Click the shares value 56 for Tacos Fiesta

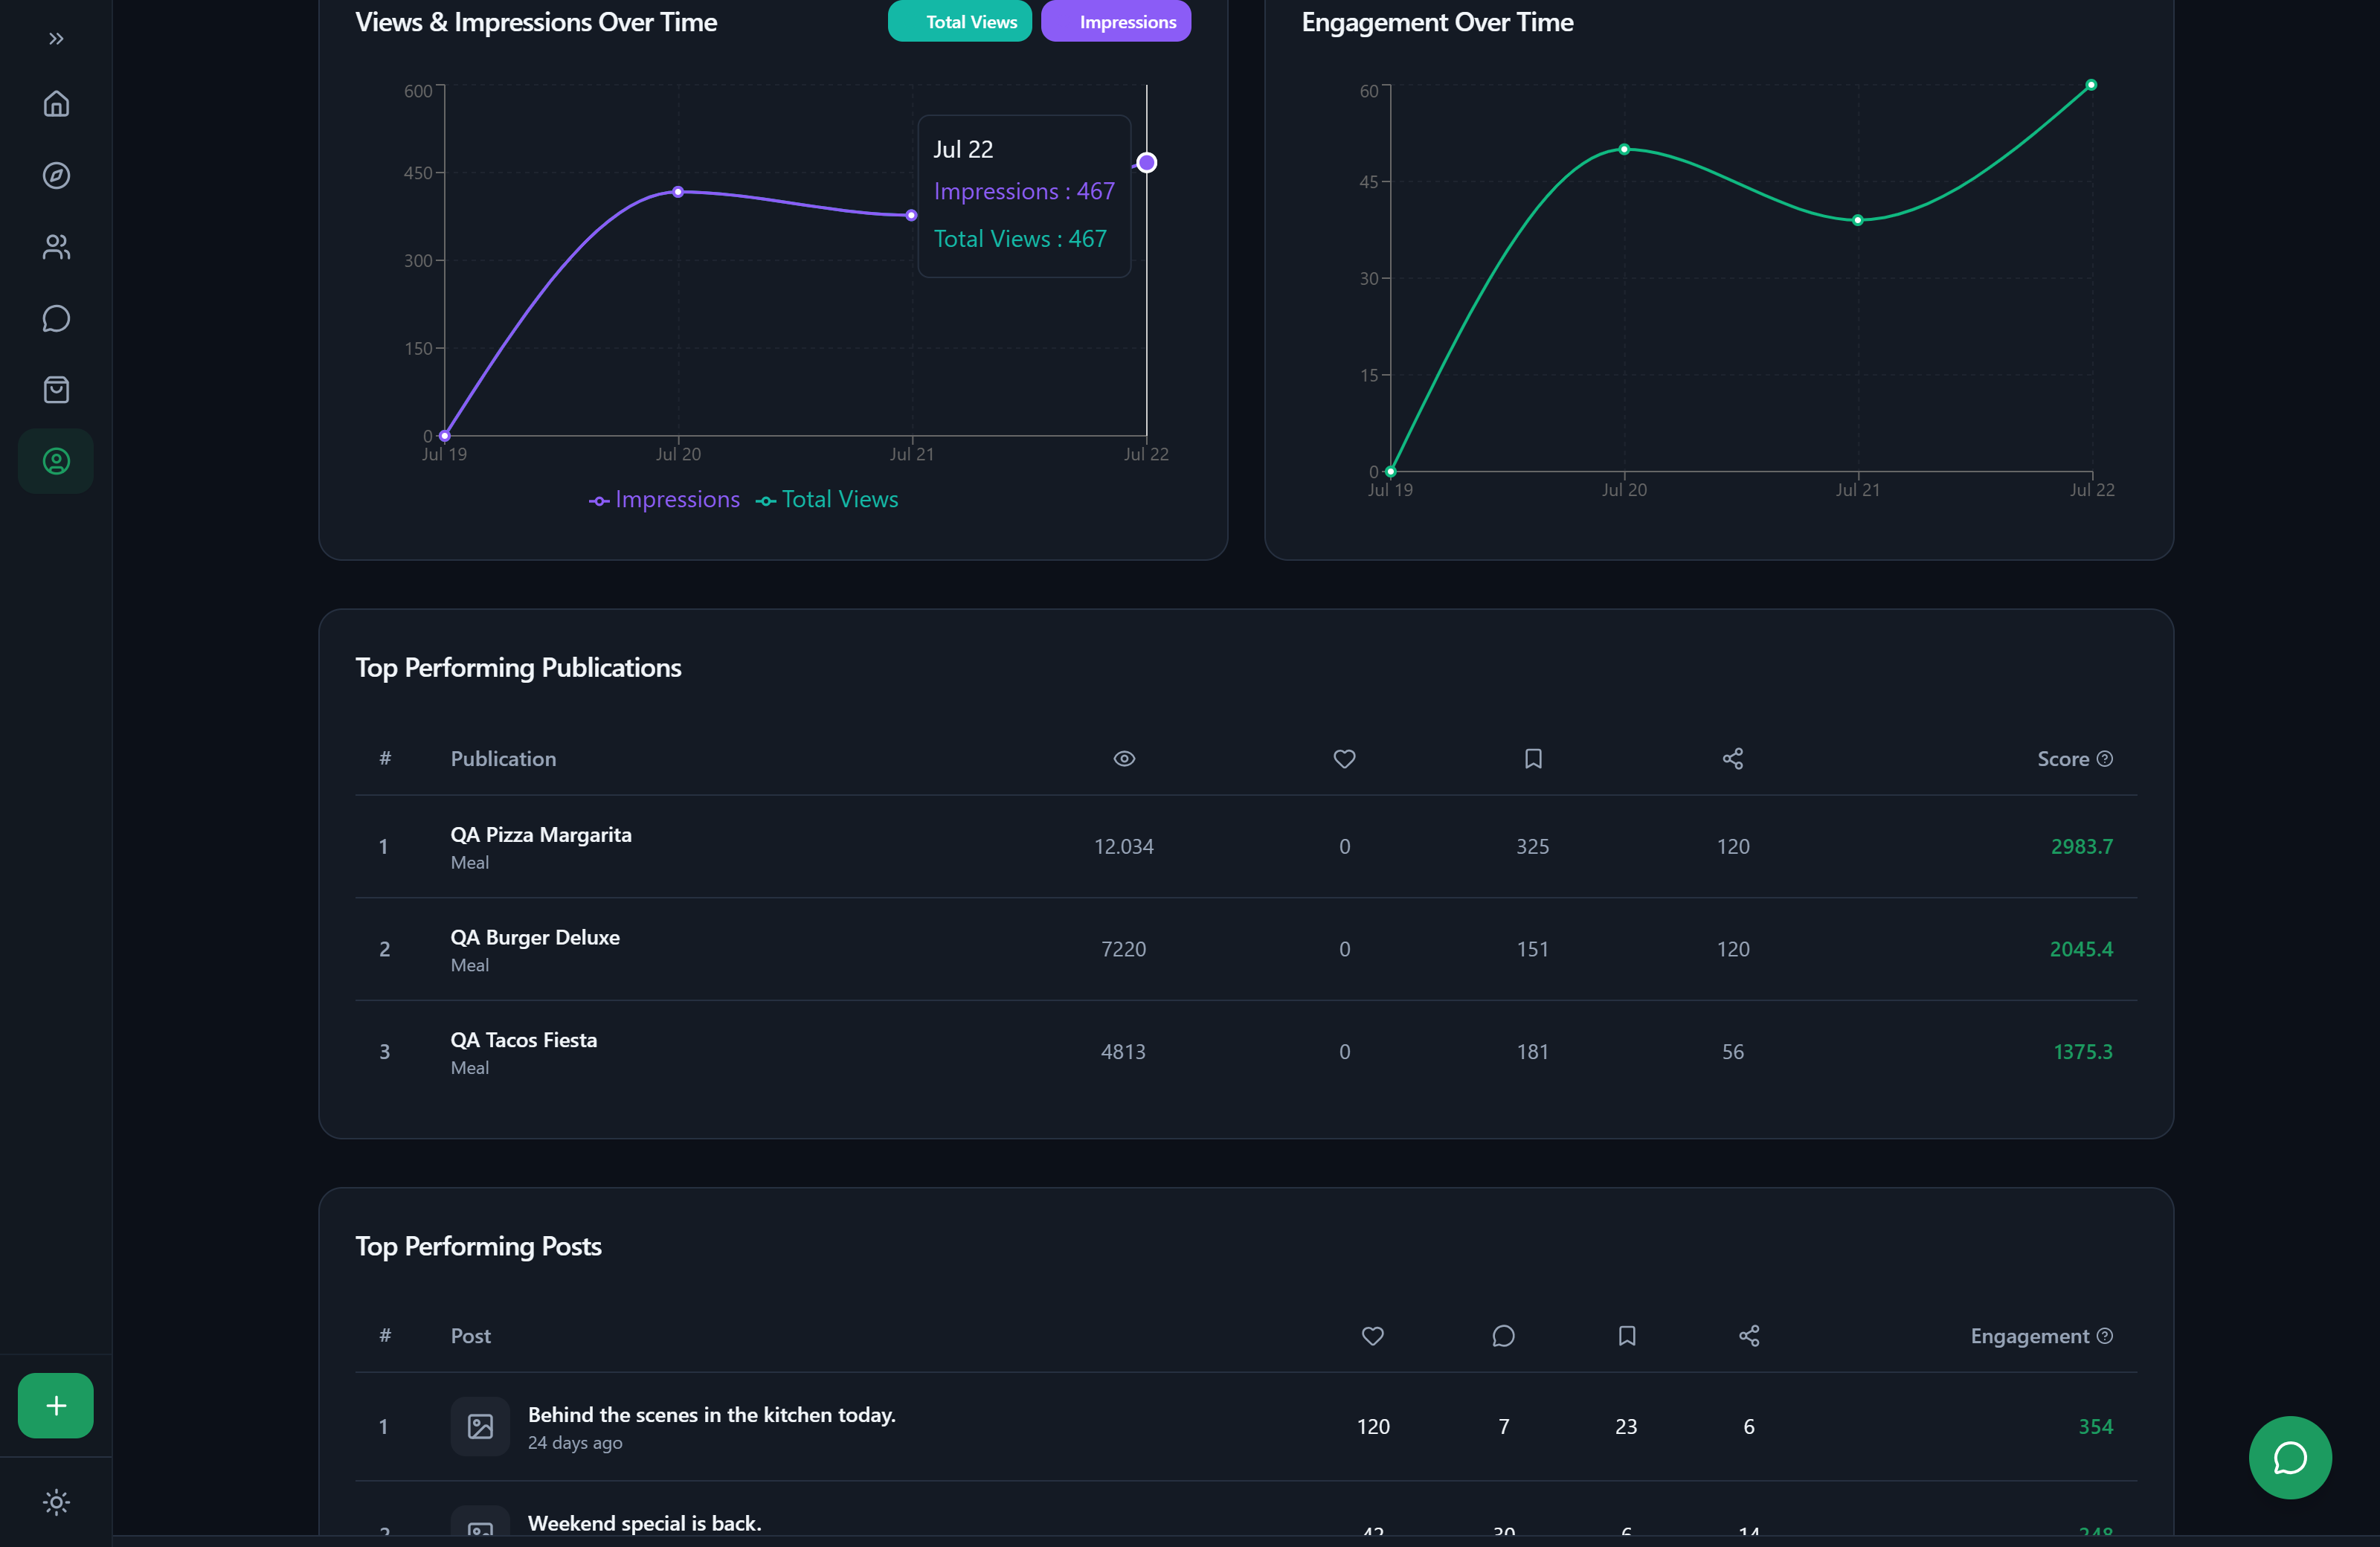(x=1733, y=1052)
